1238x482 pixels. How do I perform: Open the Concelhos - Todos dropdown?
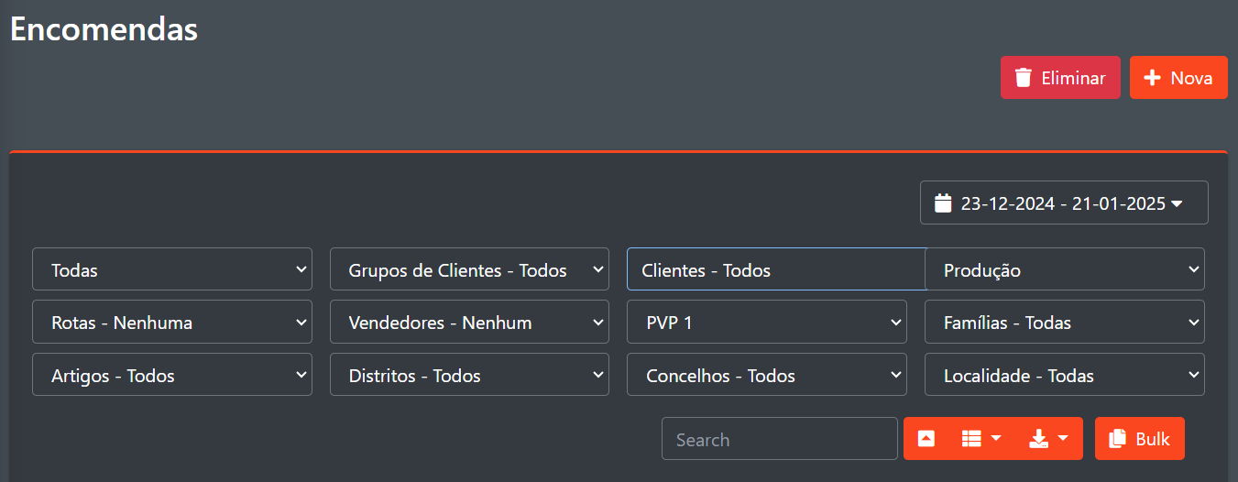pos(766,375)
